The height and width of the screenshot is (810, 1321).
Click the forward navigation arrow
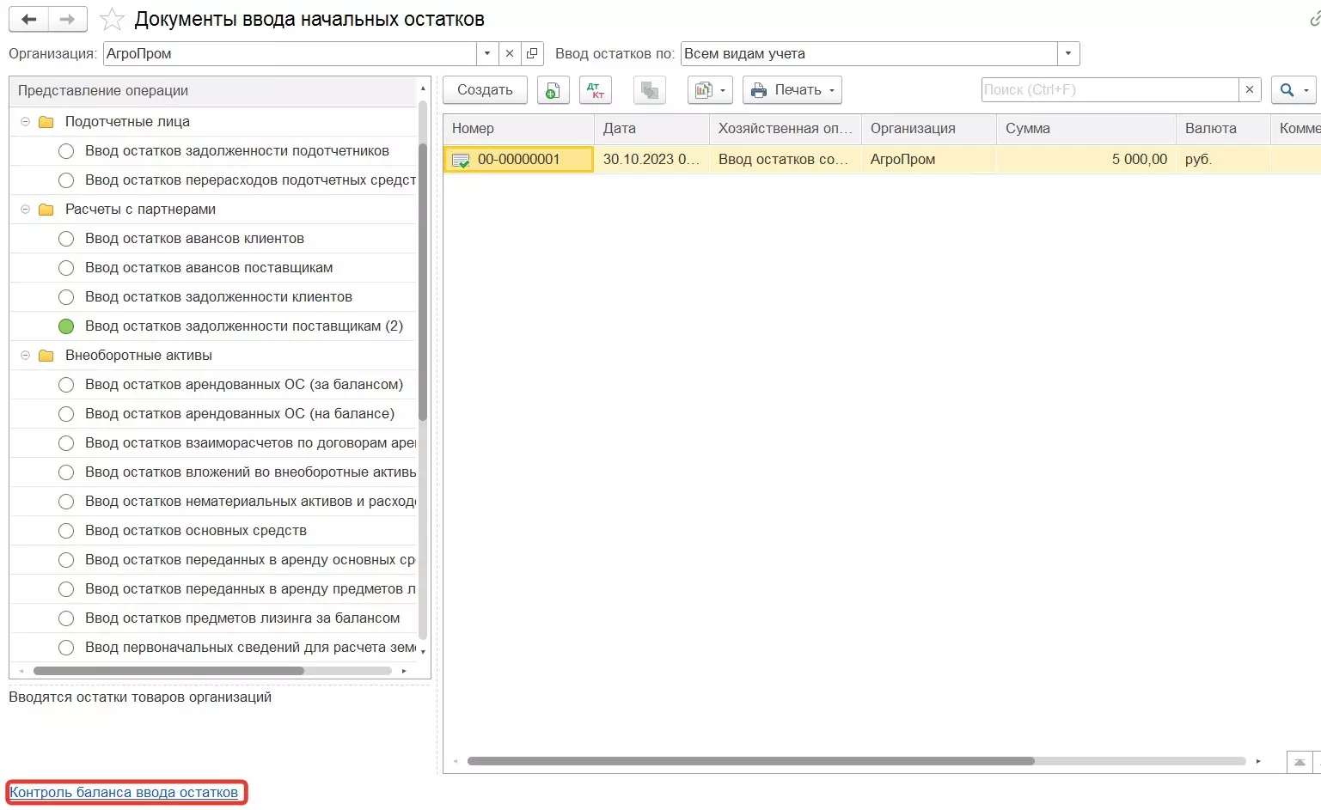[x=67, y=19]
